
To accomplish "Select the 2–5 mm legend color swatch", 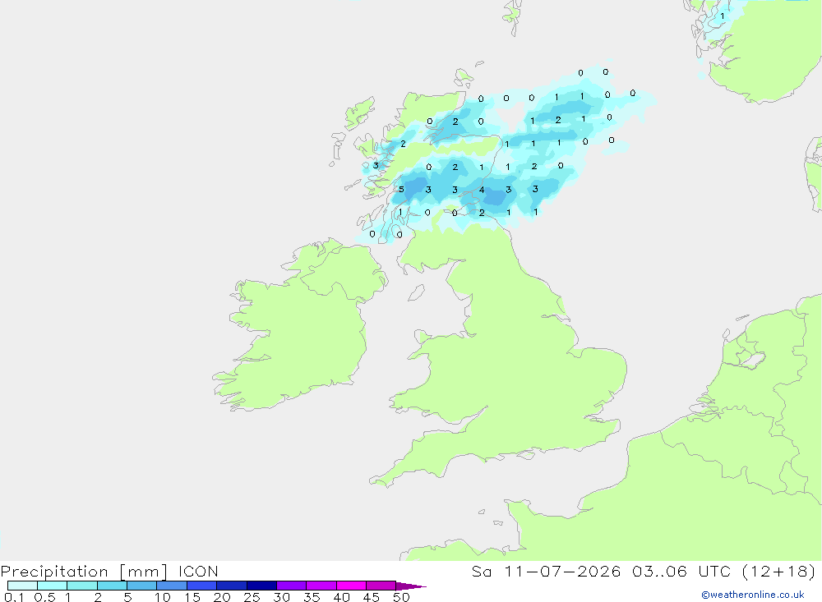I will coord(112,586).
